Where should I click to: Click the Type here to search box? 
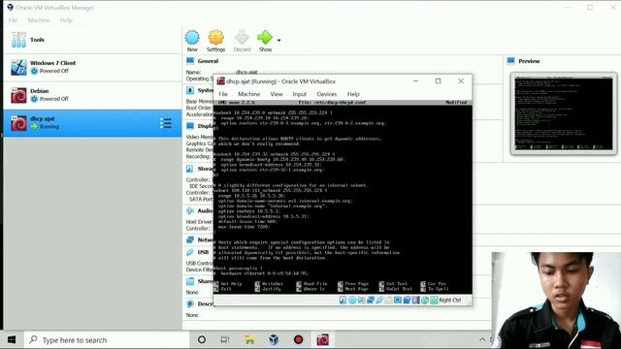[x=107, y=339]
